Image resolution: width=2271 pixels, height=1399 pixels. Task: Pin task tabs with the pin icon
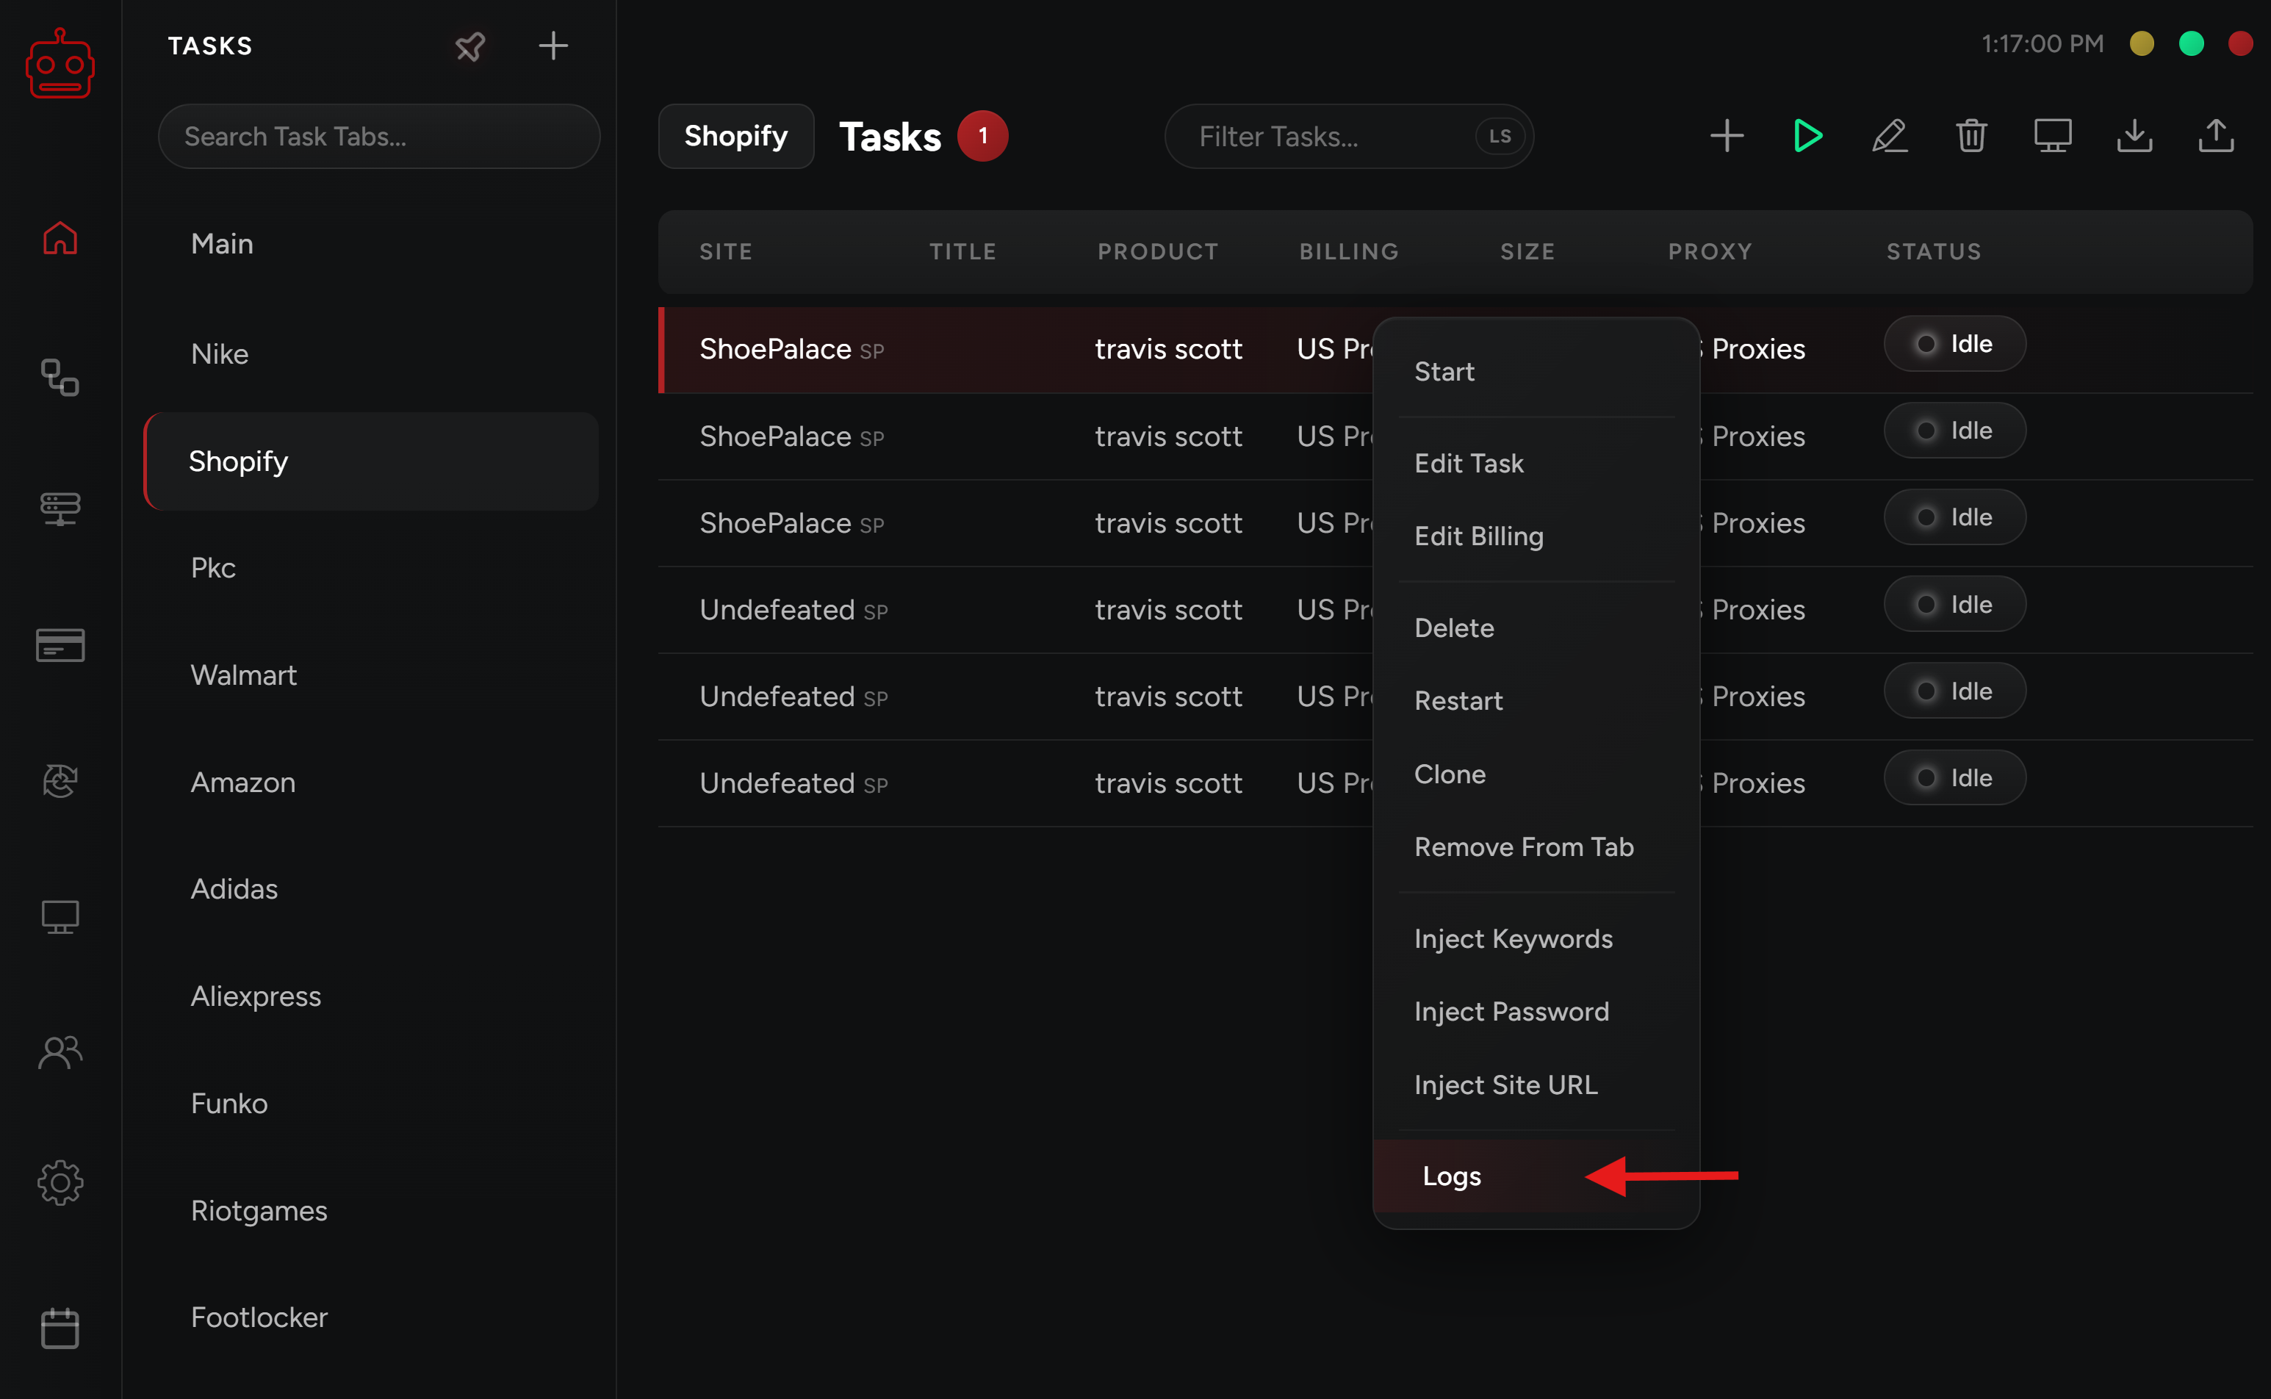point(470,46)
